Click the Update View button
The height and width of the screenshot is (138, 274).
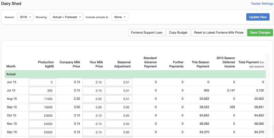[x=258, y=17]
